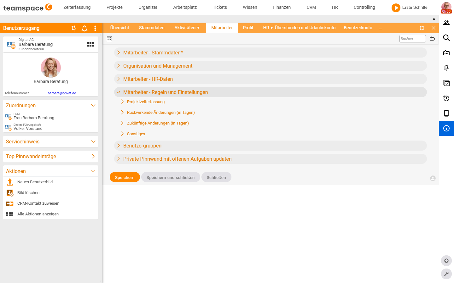
Task: Open HR Überstunden und Urlaubskonto tab
Action: pyautogui.click(x=299, y=28)
